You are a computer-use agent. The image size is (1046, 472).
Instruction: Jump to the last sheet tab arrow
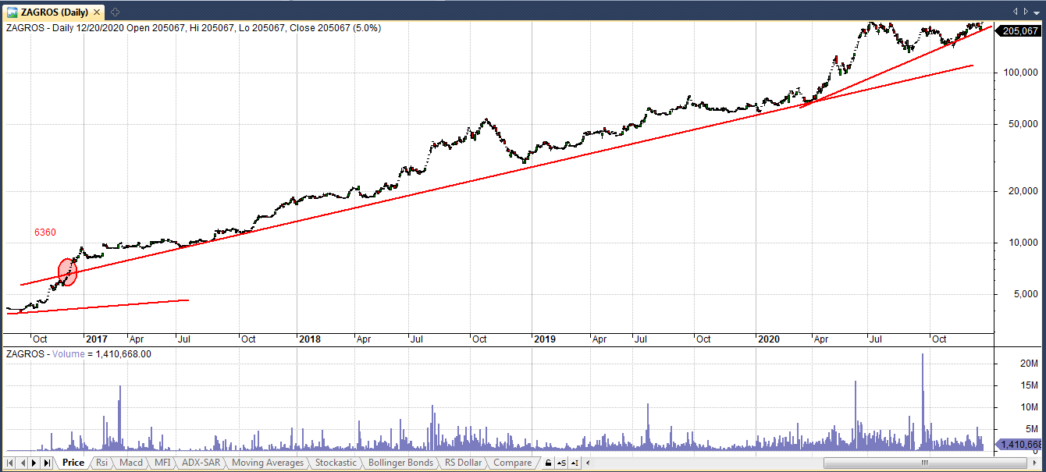(46, 463)
